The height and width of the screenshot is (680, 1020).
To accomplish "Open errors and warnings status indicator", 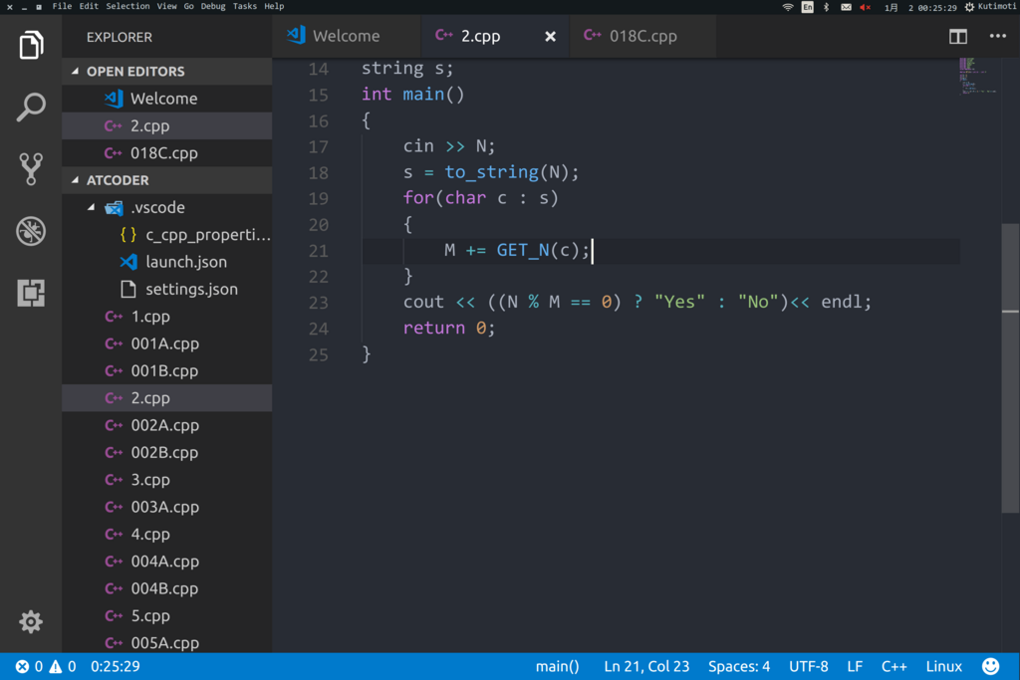I will [46, 666].
